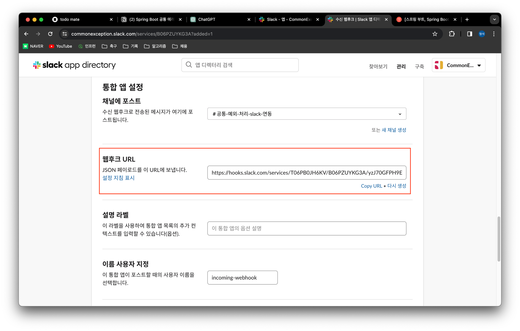Close the todo mate tab
The height and width of the screenshot is (331, 520).
(111, 20)
